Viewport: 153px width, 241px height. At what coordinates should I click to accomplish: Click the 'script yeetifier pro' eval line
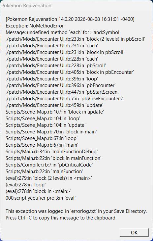coord(41,198)
